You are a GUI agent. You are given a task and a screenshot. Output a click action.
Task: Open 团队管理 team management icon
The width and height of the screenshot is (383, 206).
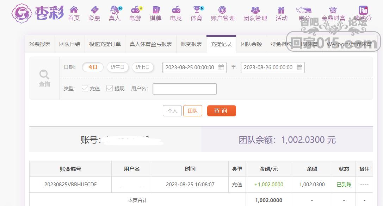[255, 10]
